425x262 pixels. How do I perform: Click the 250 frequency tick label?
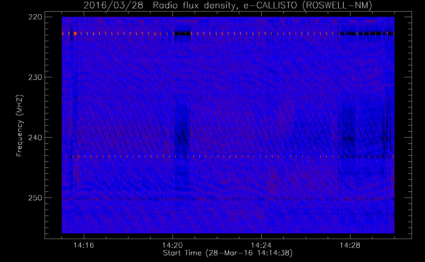(x=35, y=198)
